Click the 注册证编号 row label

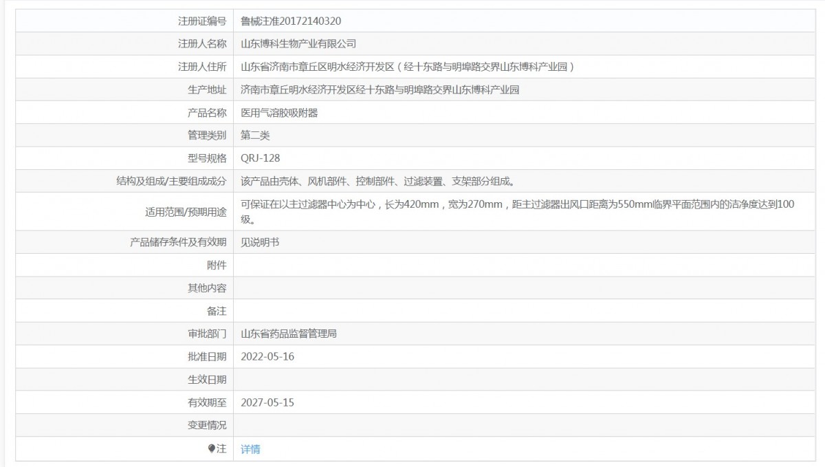tap(202, 21)
